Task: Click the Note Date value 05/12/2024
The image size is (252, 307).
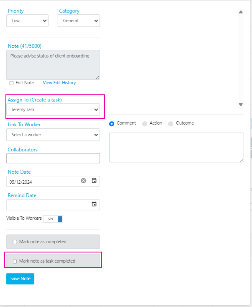Action: click(21, 182)
